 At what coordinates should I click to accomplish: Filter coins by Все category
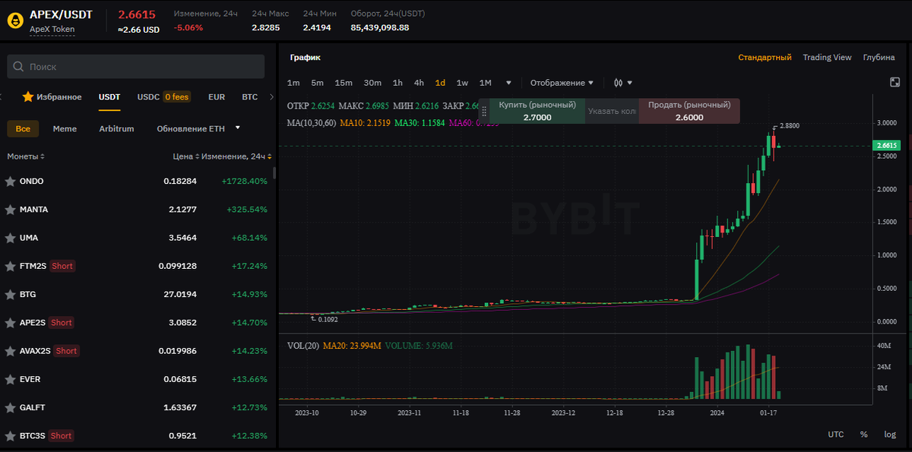click(x=23, y=128)
